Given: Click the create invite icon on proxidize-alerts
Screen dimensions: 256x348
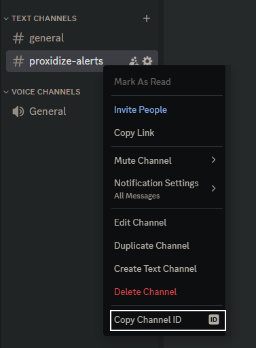Looking at the screenshot, I should click(x=134, y=61).
